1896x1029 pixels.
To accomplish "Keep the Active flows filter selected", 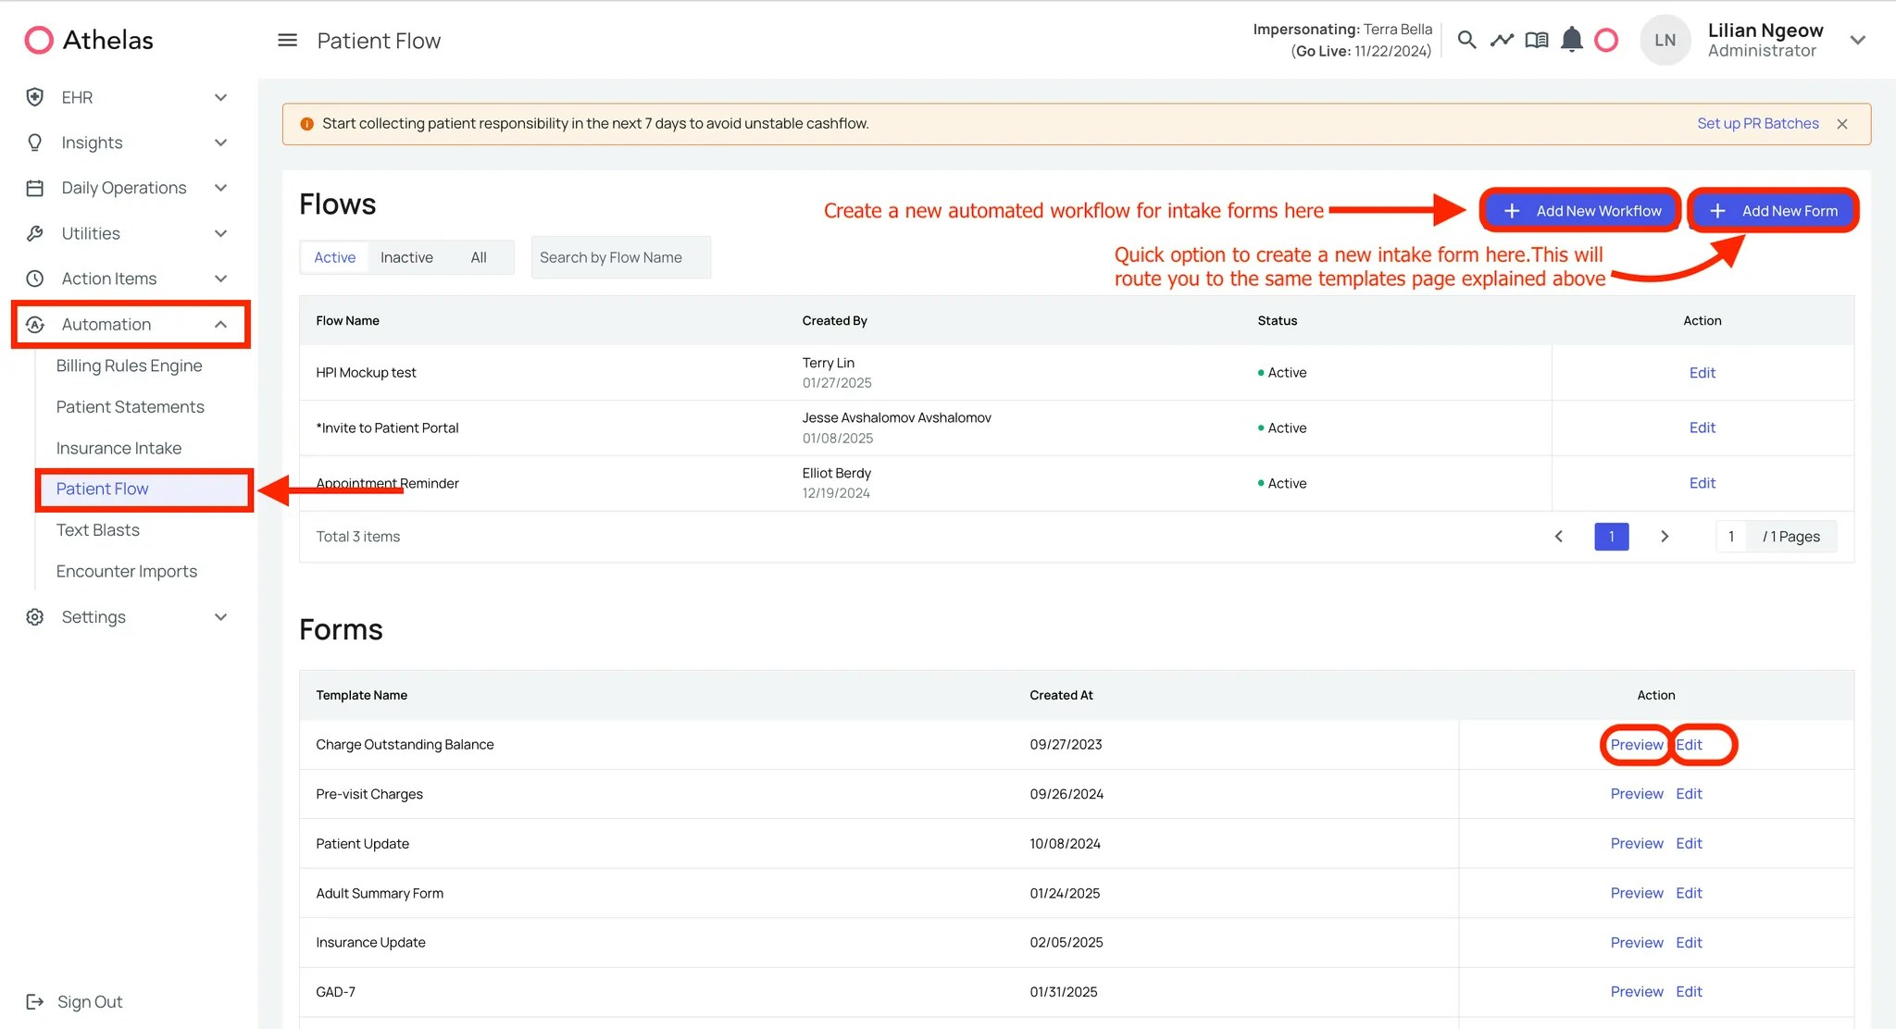I will pos(333,257).
